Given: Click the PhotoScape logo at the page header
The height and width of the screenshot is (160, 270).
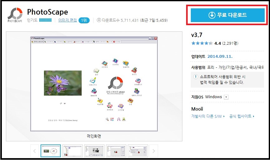Looking at the screenshot, I should 15,15.
